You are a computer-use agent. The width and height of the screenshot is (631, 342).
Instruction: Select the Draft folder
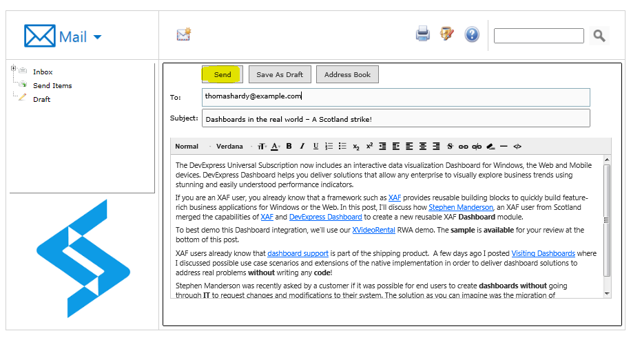(x=41, y=99)
